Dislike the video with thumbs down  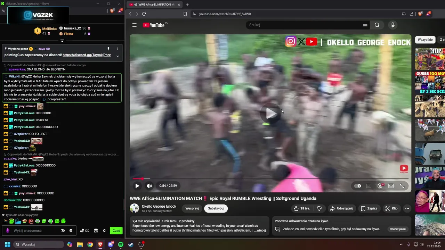(x=319, y=208)
